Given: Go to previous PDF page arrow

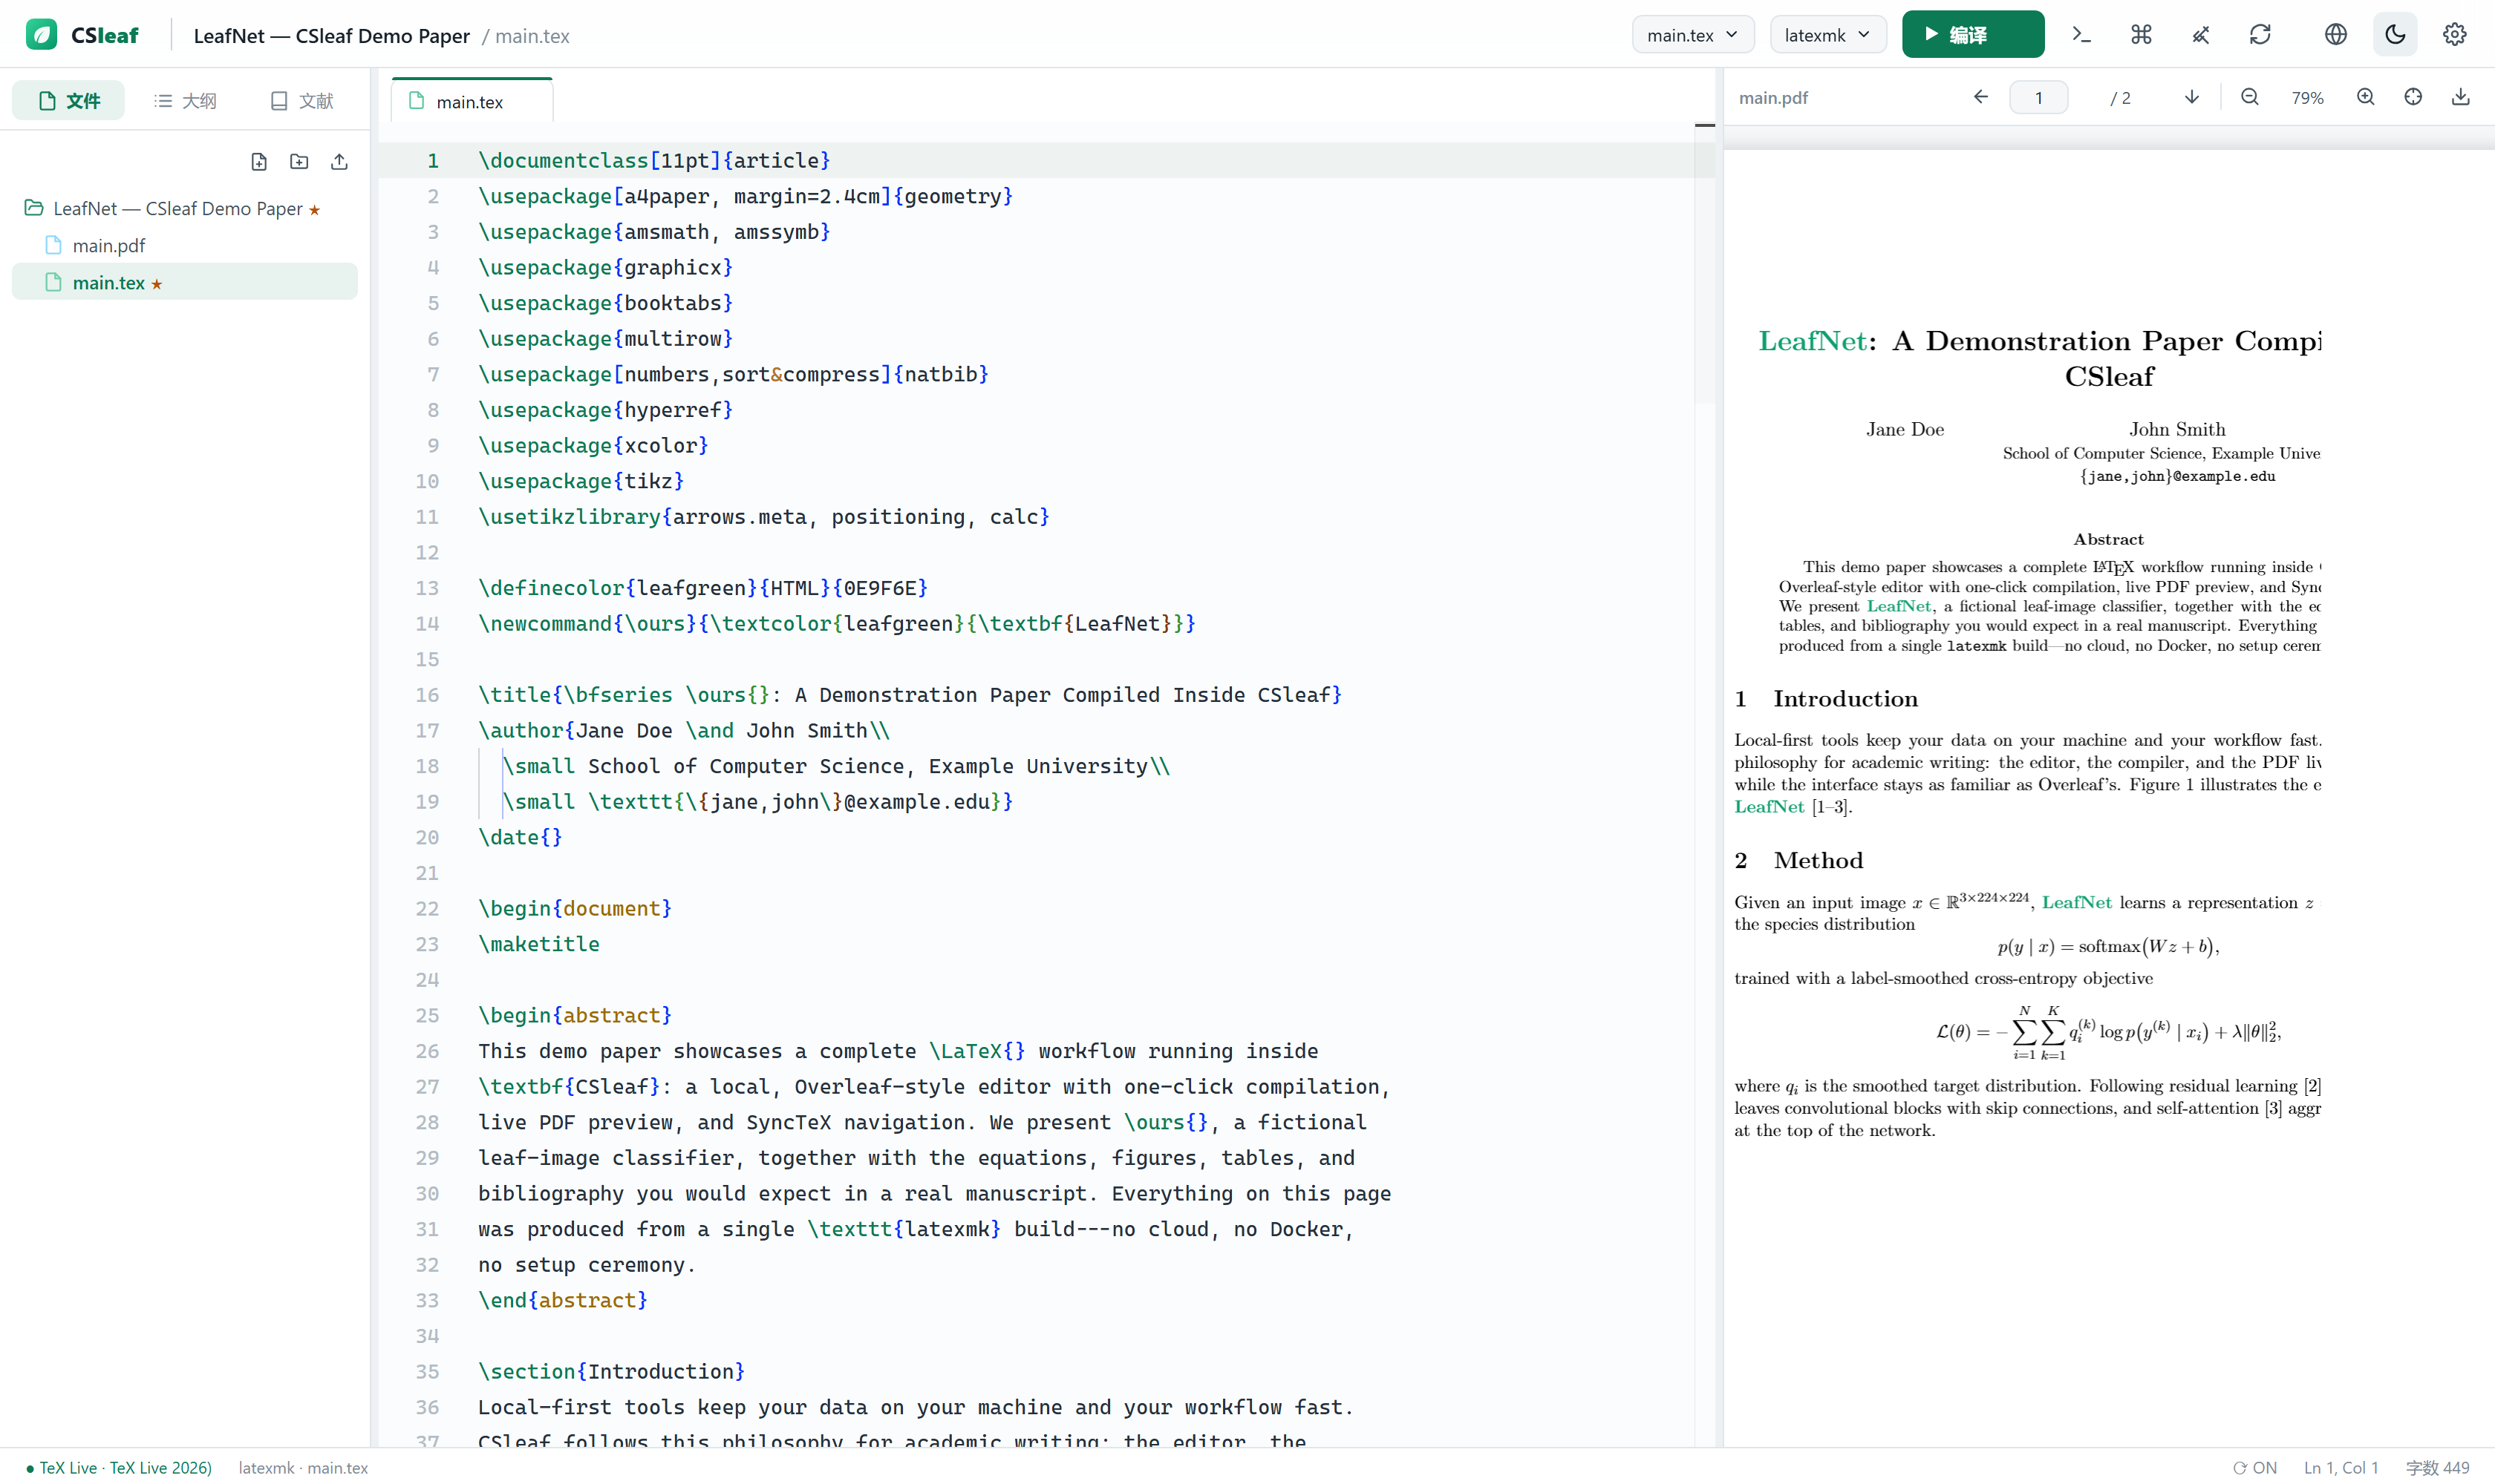Looking at the screenshot, I should click(1980, 97).
